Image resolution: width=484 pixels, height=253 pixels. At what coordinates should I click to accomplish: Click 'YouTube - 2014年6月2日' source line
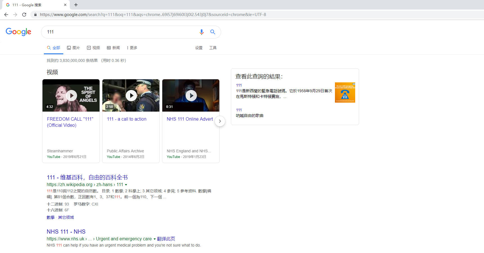pyautogui.click(x=126, y=157)
